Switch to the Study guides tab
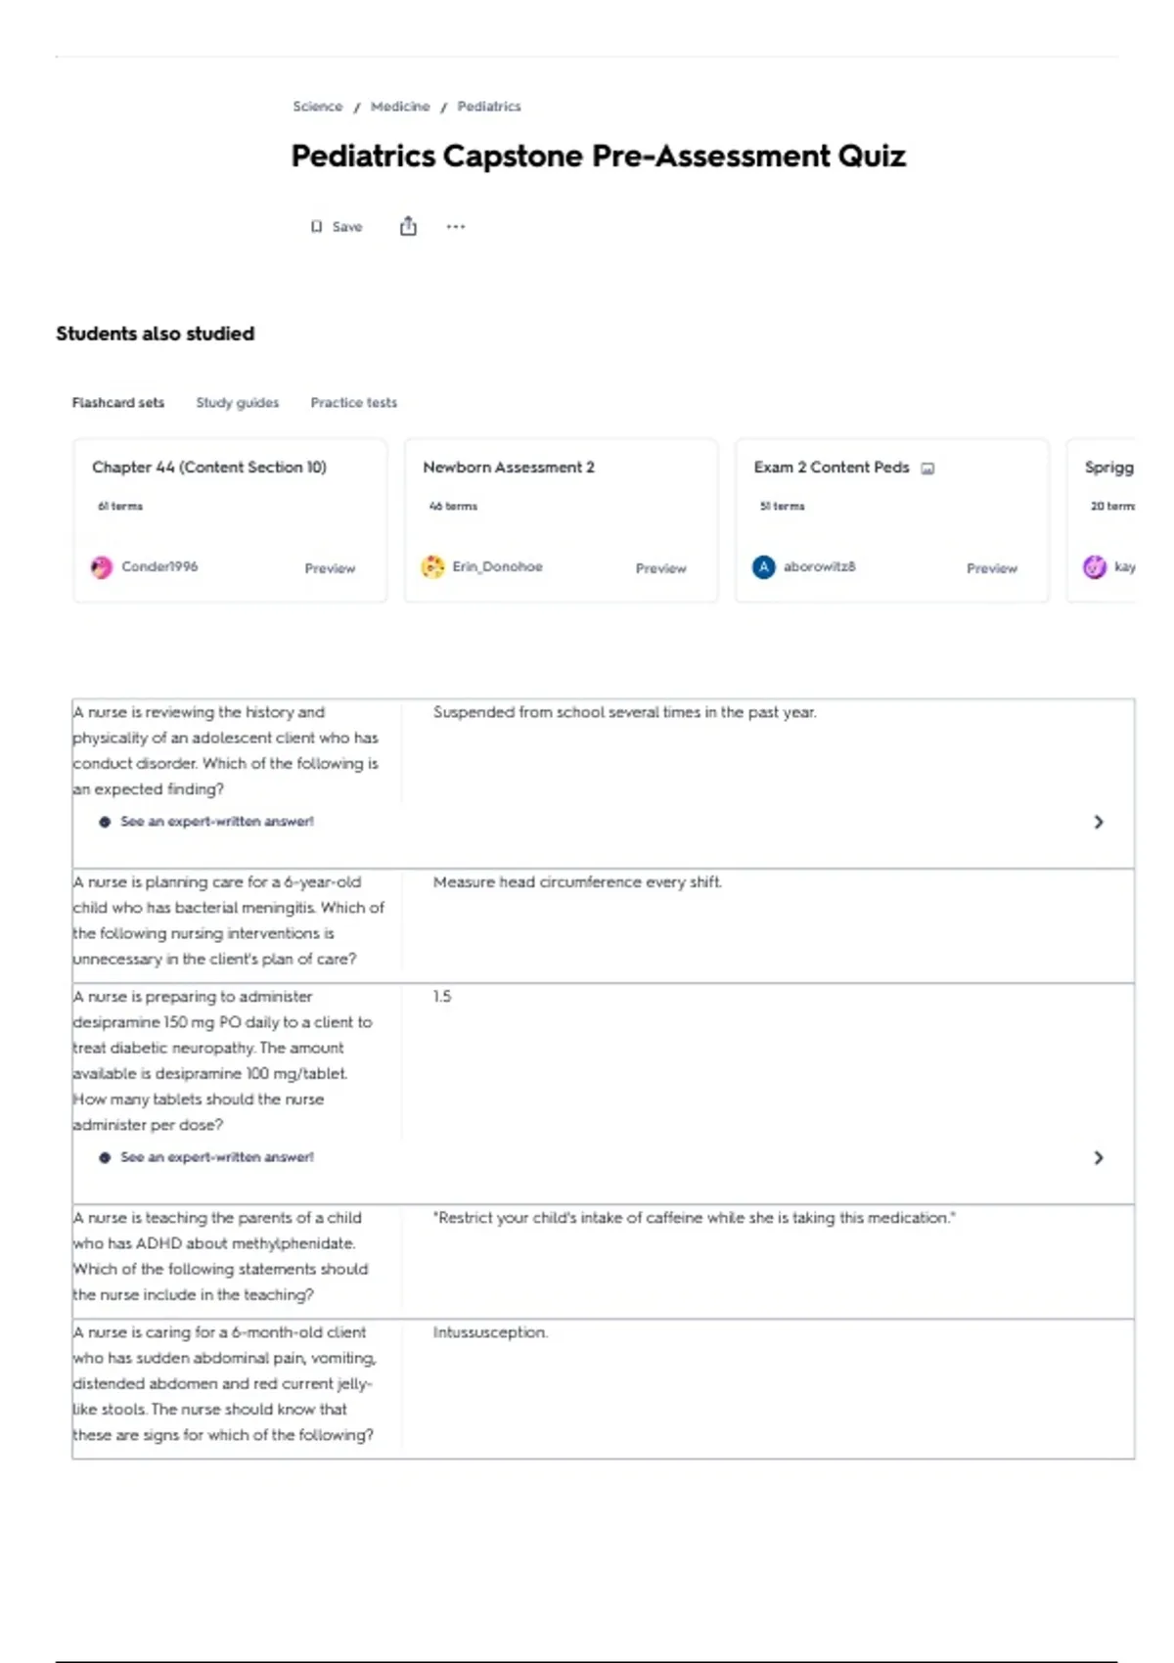The image size is (1174, 1663). (238, 403)
